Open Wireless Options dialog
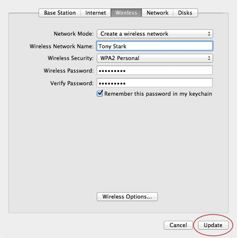The width and height of the screenshot is (237, 238). (127, 197)
